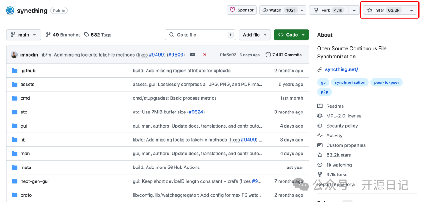Visit the syncthing.net website link

point(342,69)
